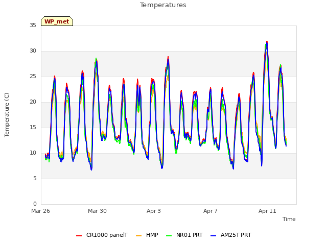
Task: Click the temperature peak just after Apr 3
Action: click(168, 57)
